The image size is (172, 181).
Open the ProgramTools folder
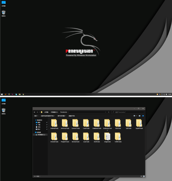pos(65,137)
